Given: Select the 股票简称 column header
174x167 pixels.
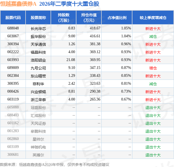Looking at the screenshot, I should 38,17.
